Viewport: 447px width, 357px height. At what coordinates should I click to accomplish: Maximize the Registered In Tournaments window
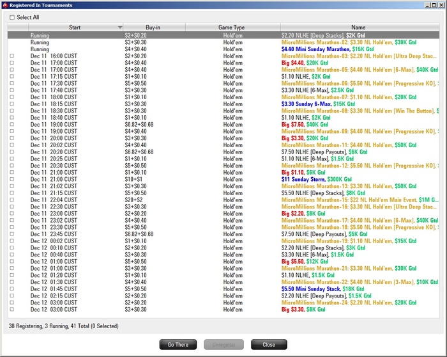tap(434, 5)
